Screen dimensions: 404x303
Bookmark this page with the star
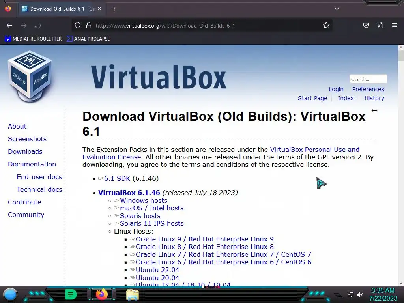tap(326, 26)
